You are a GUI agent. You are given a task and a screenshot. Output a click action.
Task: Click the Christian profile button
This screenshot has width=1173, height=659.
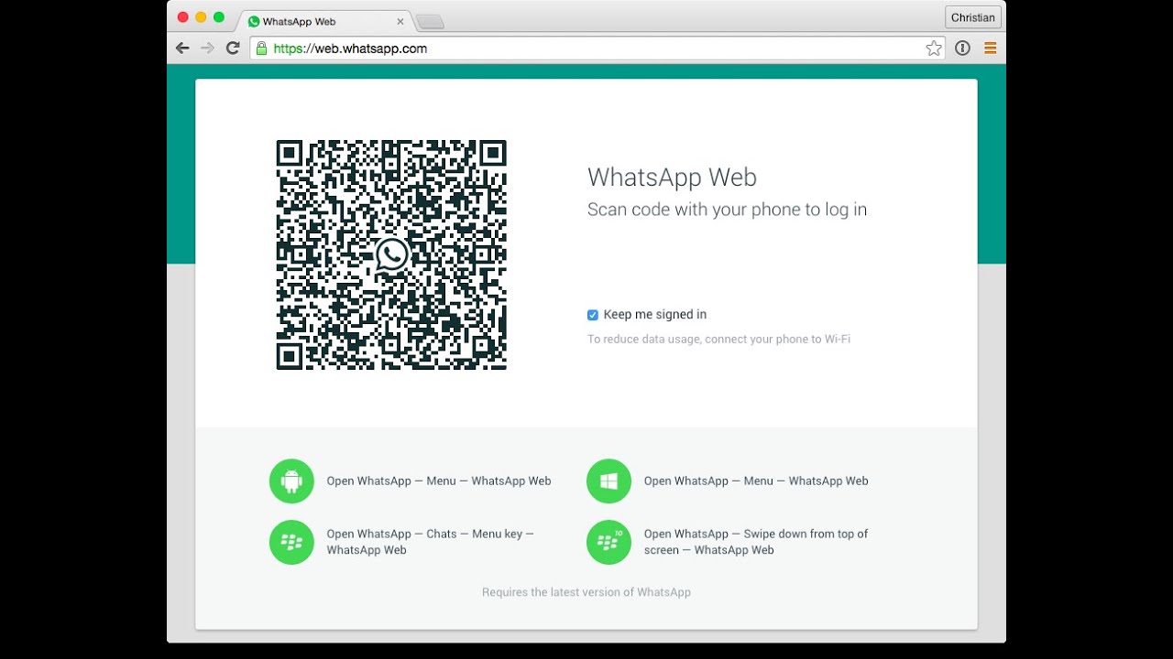[972, 17]
